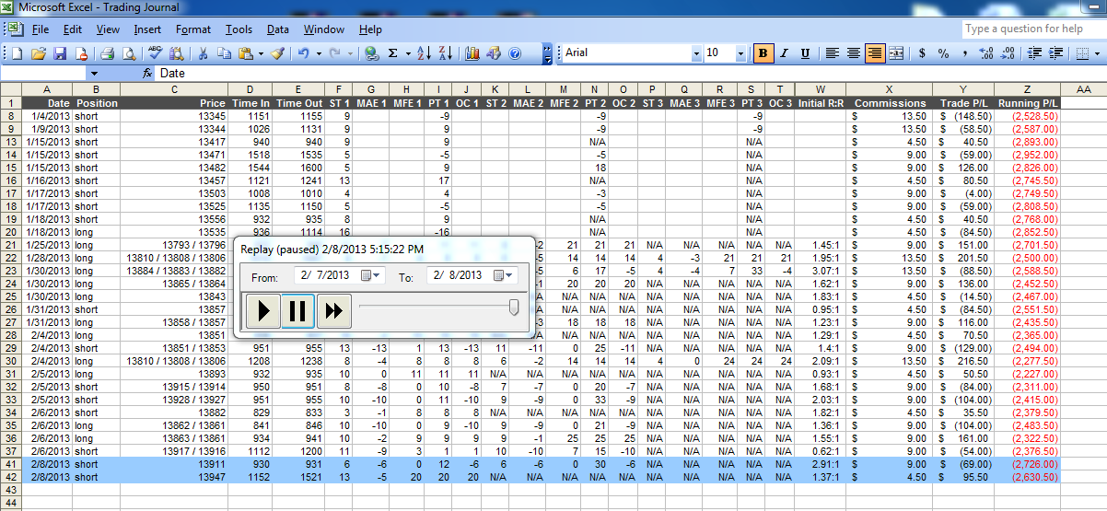Select the Format Painter brush

point(278,53)
